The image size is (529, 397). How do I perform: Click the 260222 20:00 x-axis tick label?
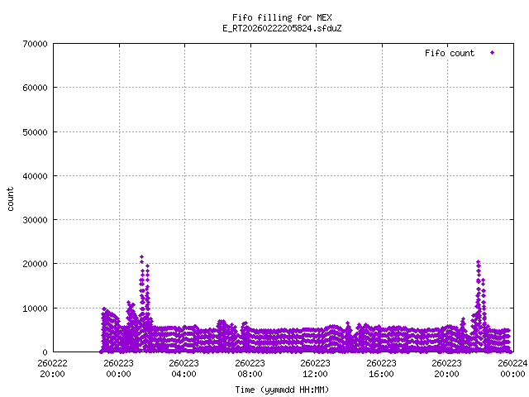pyautogui.click(x=53, y=367)
